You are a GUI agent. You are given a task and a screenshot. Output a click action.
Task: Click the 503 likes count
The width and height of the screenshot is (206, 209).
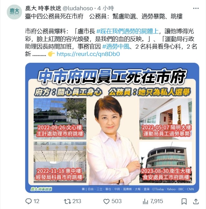tap(117, 201)
